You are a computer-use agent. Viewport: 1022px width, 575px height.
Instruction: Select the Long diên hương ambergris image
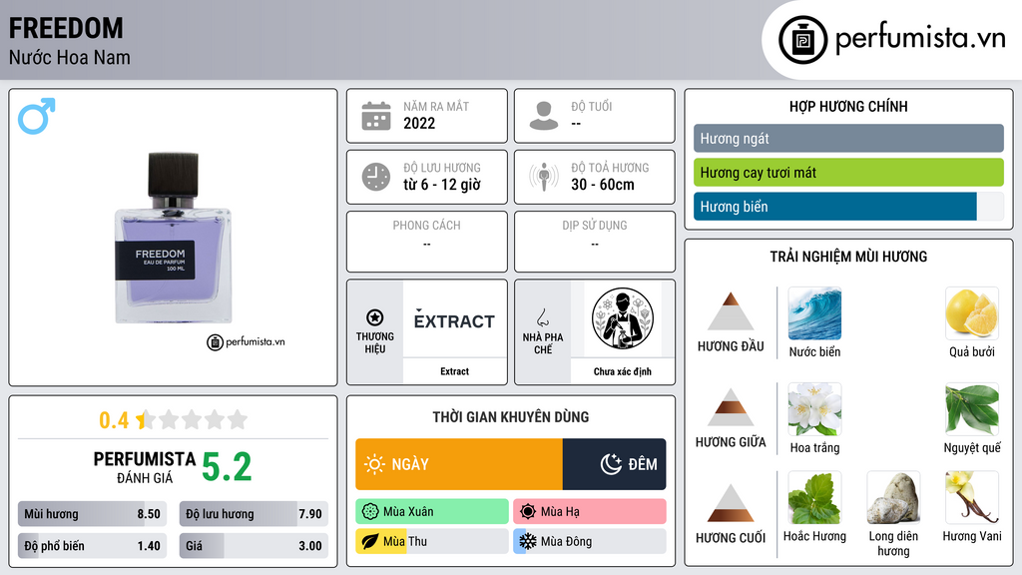[893, 498]
